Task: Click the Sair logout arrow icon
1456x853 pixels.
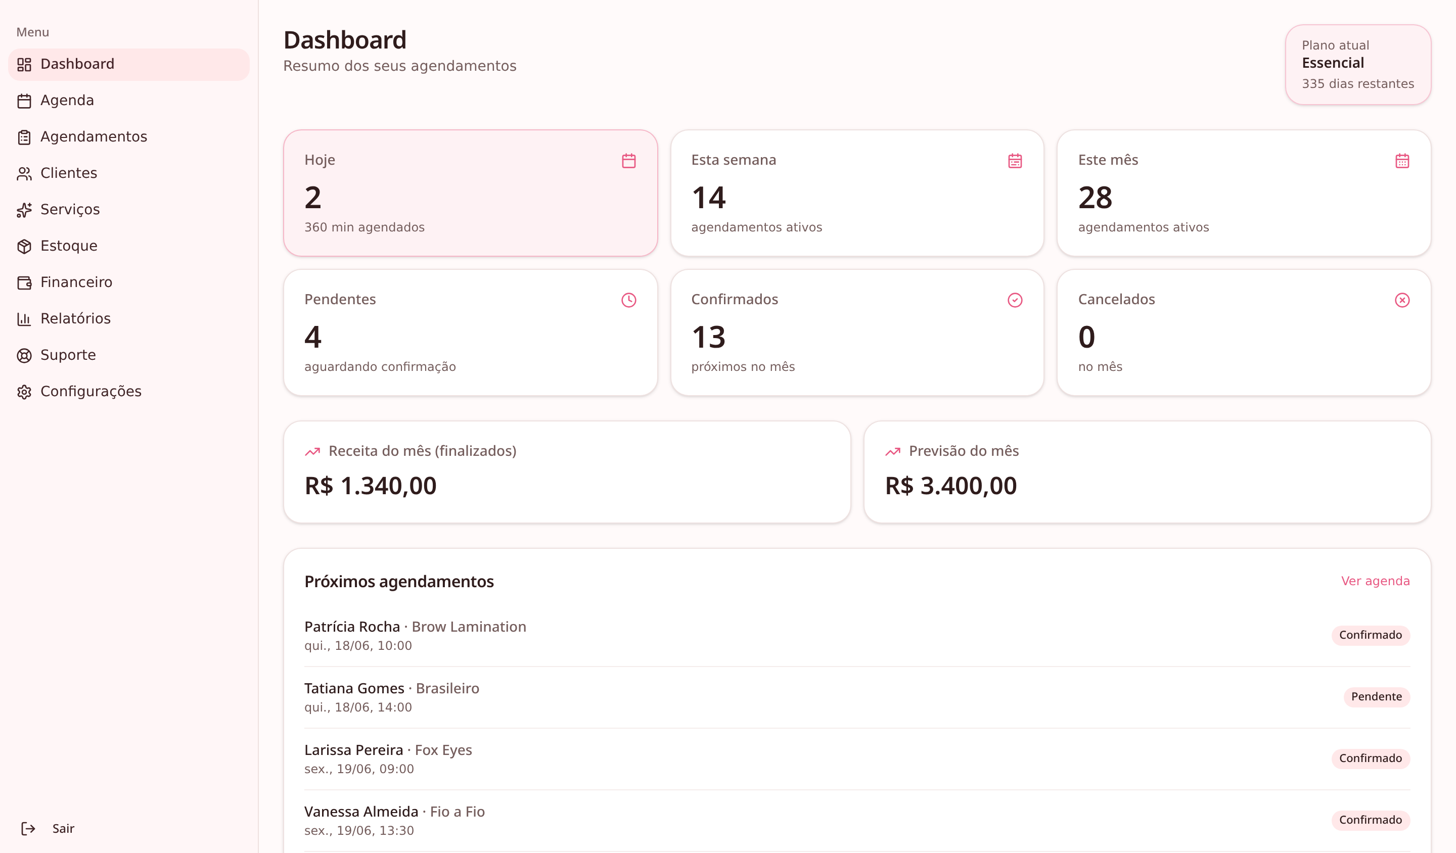Action: click(x=28, y=829)
